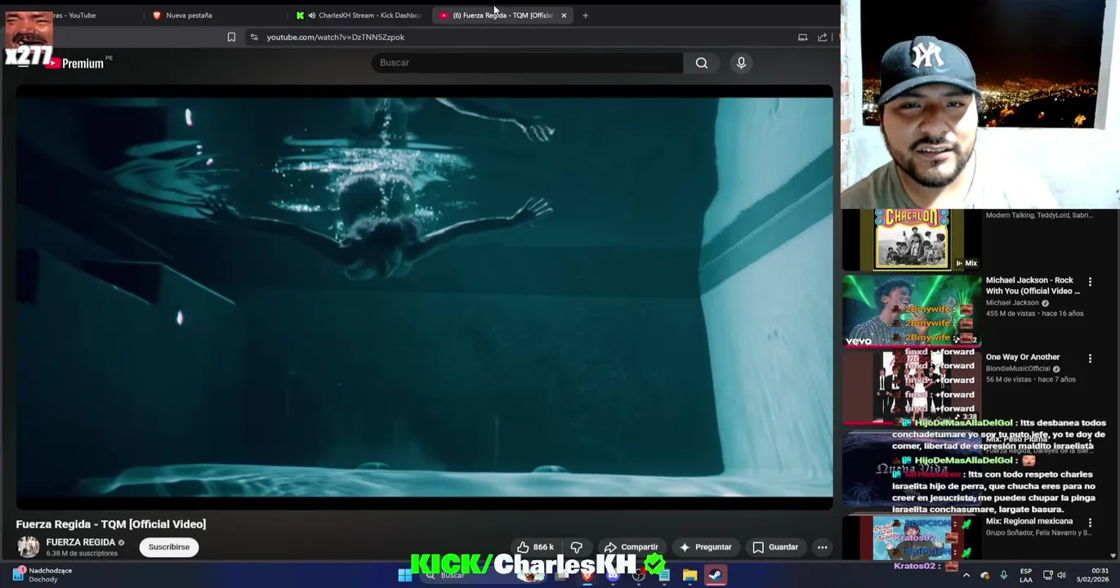Open the One Way Or Another thumbnail
The height and width of the screenshot is (588, 1120).
pyautogui.click(x=911, y=387)
